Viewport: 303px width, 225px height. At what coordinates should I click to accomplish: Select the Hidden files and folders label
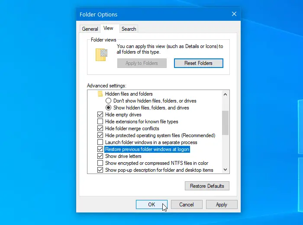[129, 94]
